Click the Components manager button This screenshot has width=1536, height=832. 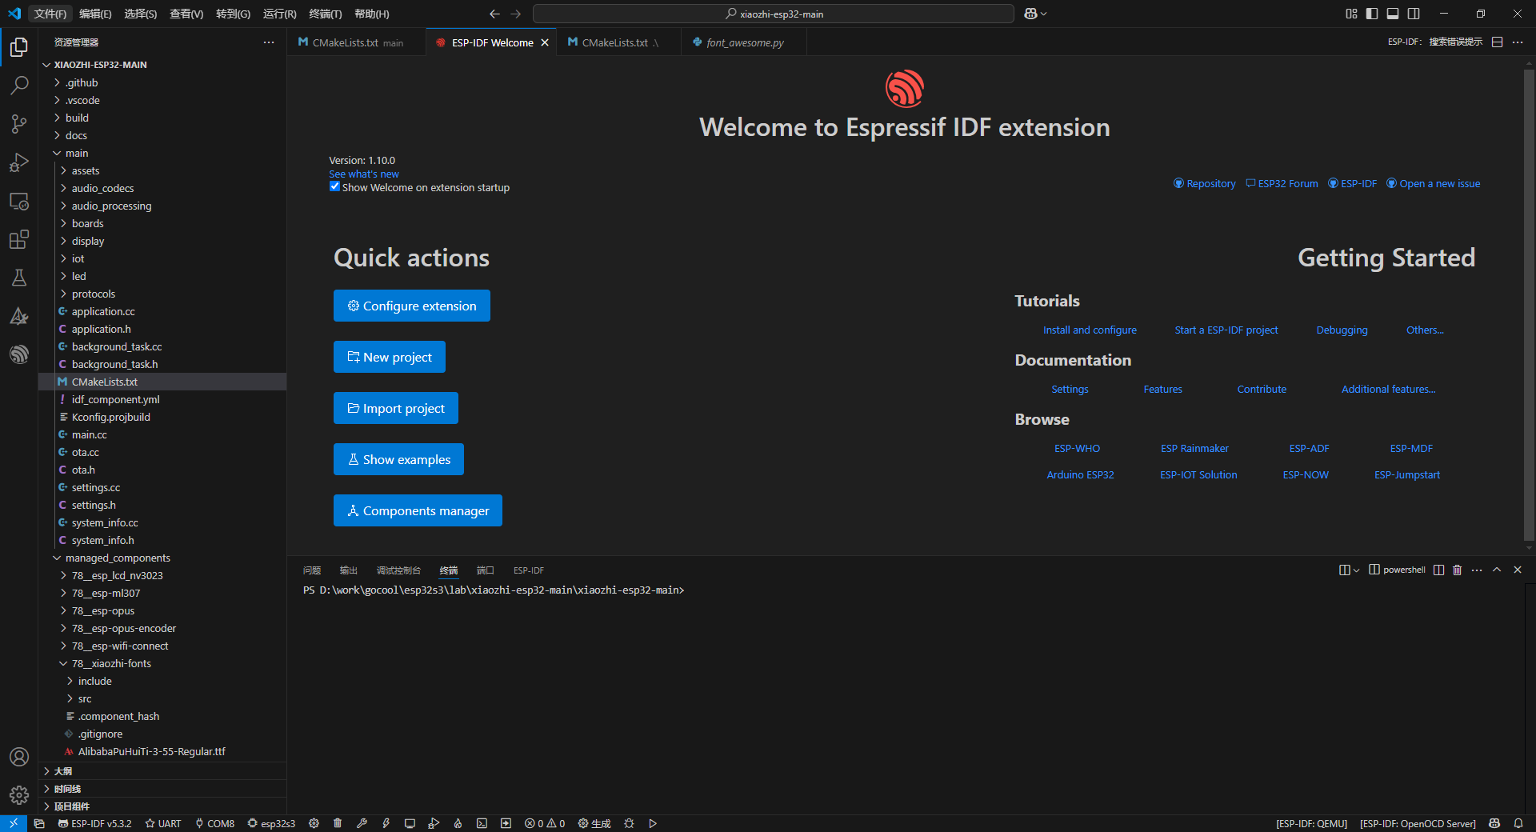pos(418,510)
